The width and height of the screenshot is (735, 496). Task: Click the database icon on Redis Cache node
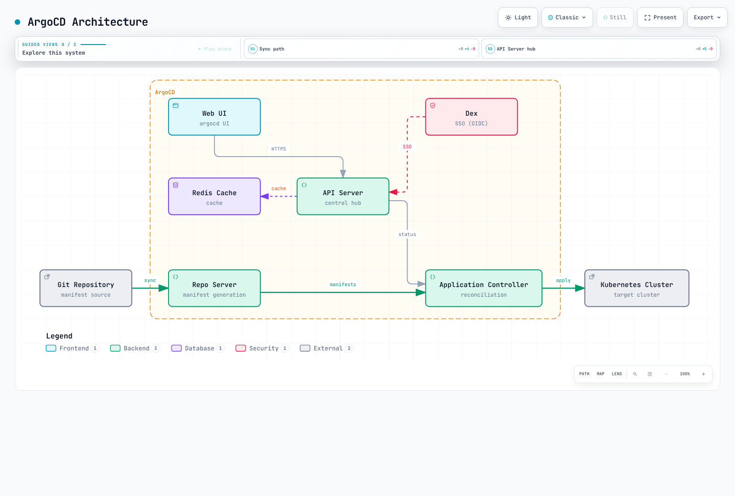[x=175, y=185]
